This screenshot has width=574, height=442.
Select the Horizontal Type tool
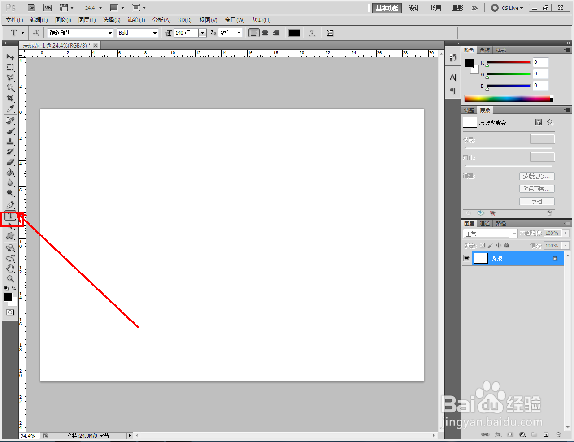coord(10,216)
